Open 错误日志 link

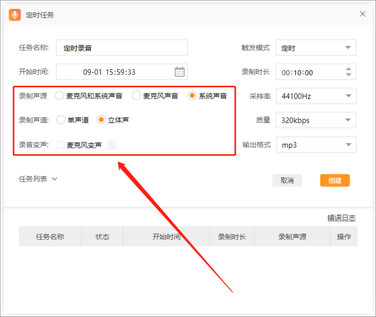tap(342, 218)
